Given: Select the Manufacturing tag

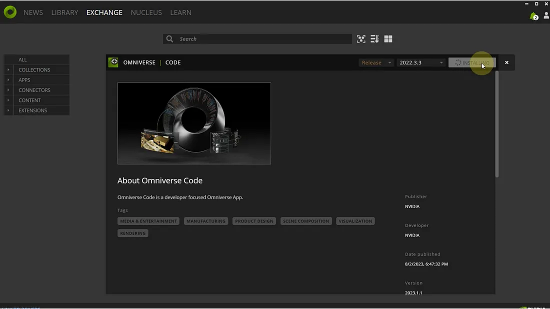Looking at the screenshot, I should 206,221.
